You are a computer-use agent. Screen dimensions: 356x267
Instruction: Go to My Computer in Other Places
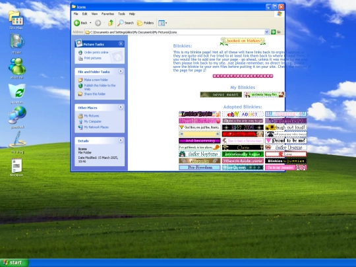pos(93,121)
